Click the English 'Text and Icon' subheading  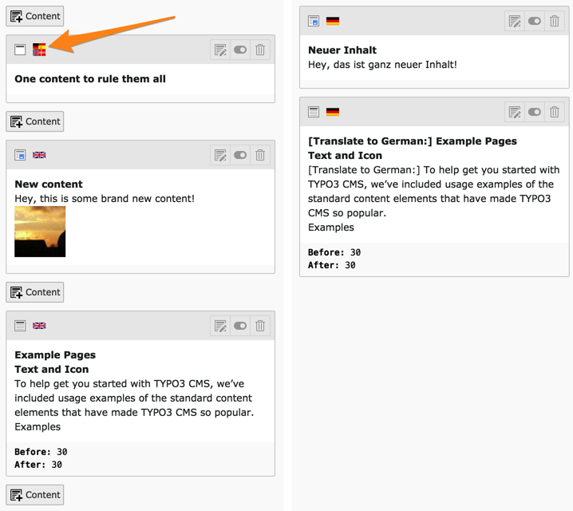52,369
